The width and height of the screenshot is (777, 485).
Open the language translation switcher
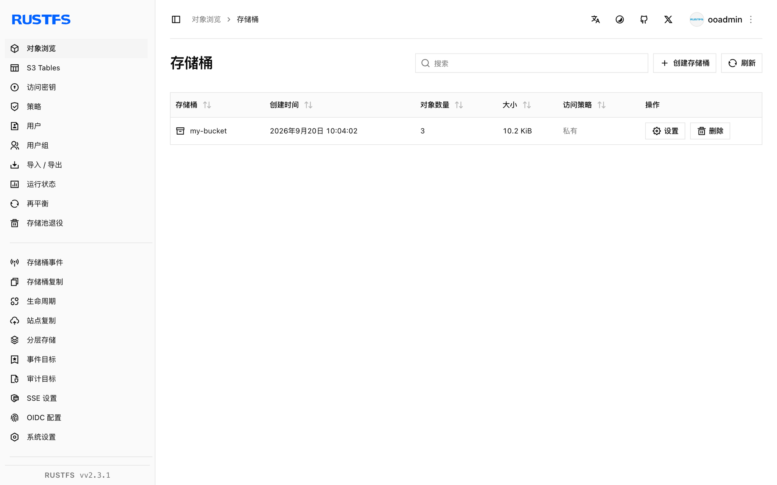pyautogui.click(x=595, y=19)
